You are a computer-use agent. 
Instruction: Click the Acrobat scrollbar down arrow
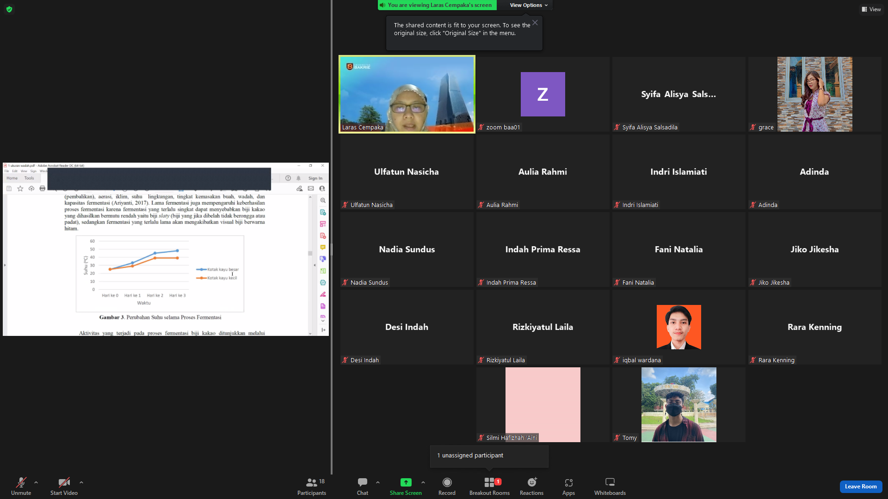(x=310, y=333)
